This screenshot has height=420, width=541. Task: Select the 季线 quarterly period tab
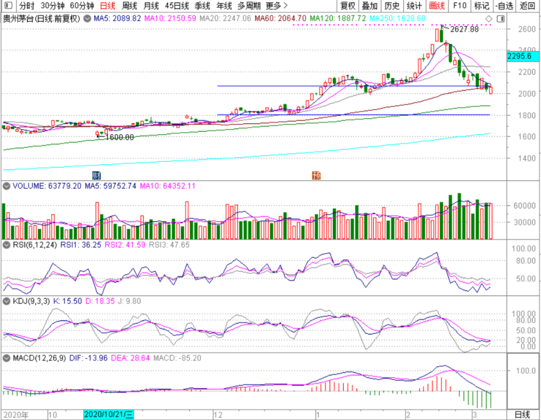point(202,6)
